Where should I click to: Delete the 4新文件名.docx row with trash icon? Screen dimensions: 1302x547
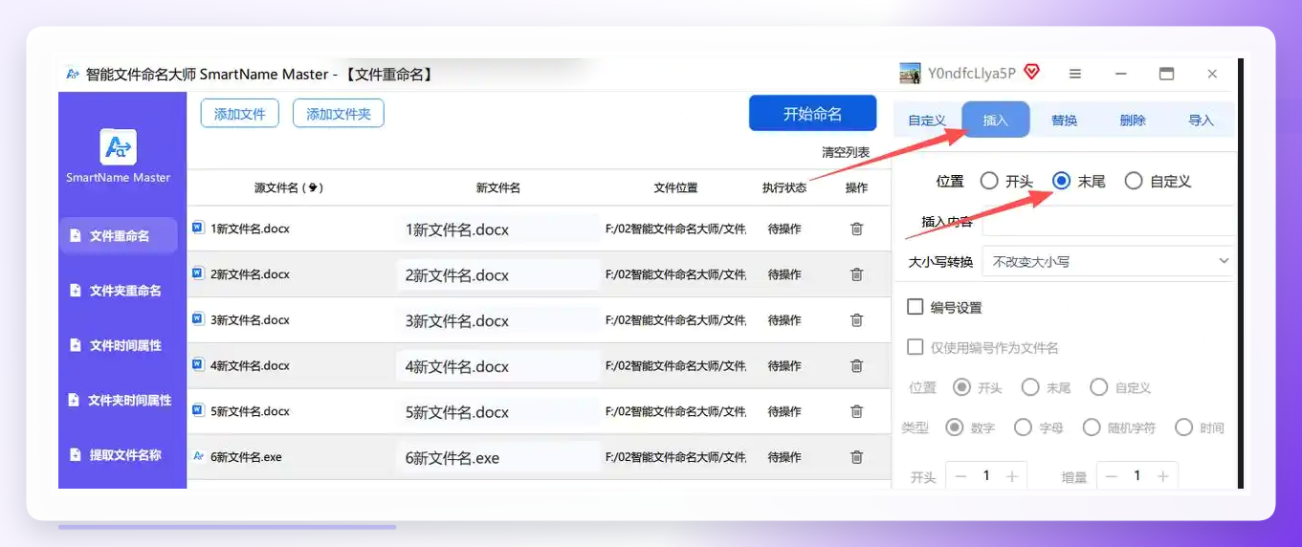(856, 365)
